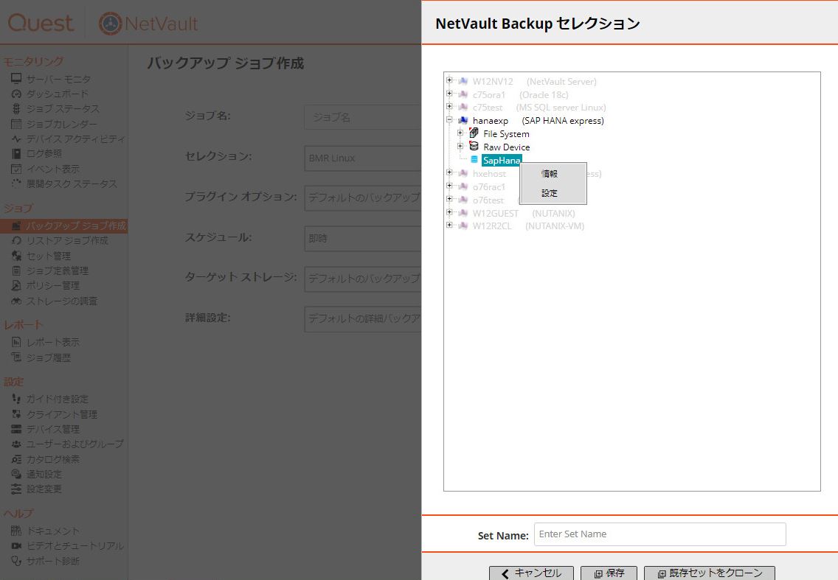The image size is (838, 580).
Task: Click the セット管理 icon
Action: click(x=16, y=256)
